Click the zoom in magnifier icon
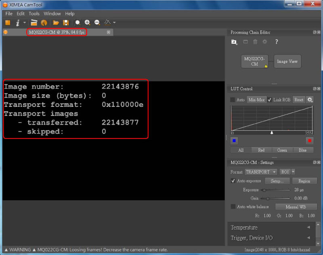This screenshot has height=255, width=323. [x=87, y=23]
